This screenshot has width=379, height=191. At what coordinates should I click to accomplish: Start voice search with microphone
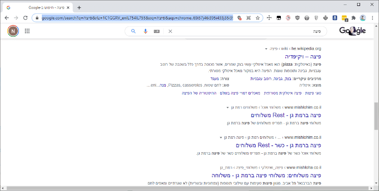[x=145, y=31]
